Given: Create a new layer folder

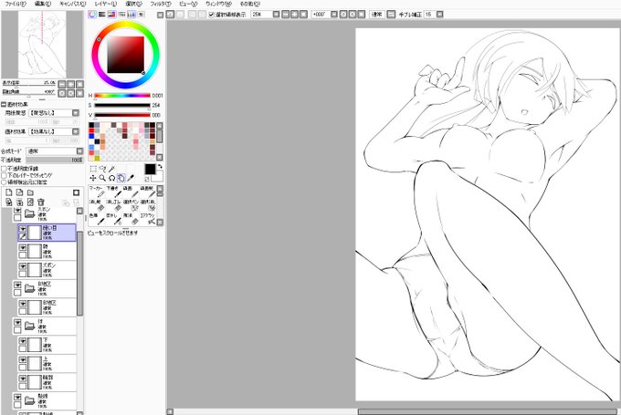Looking at the screenshot, I should point(30,192).
